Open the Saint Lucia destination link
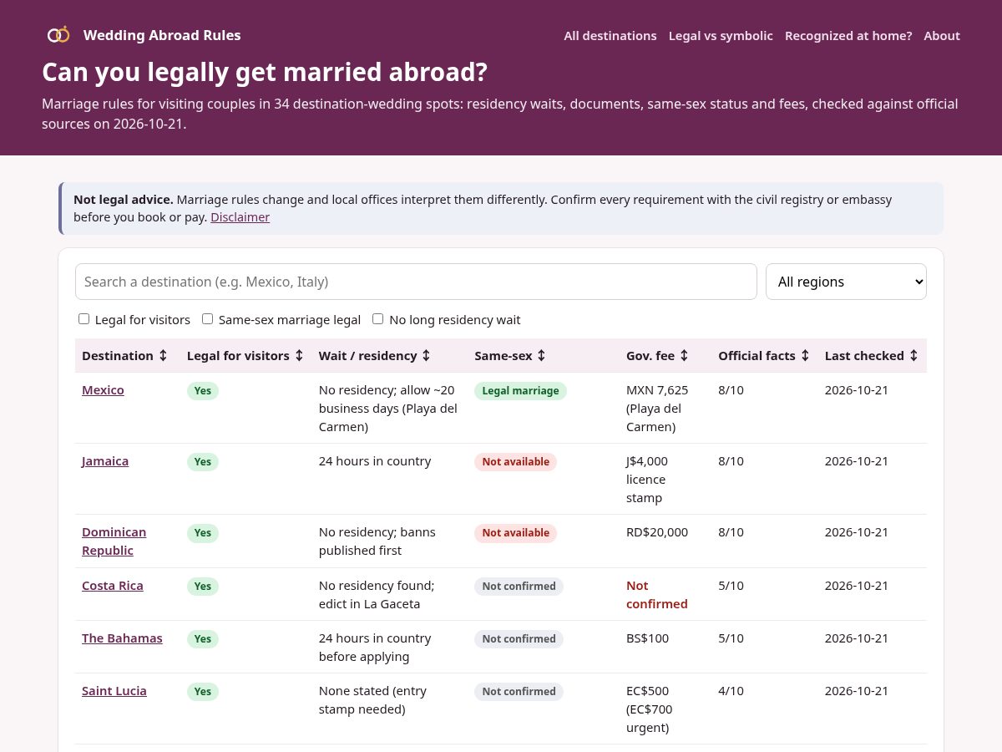 pos(114,691)
